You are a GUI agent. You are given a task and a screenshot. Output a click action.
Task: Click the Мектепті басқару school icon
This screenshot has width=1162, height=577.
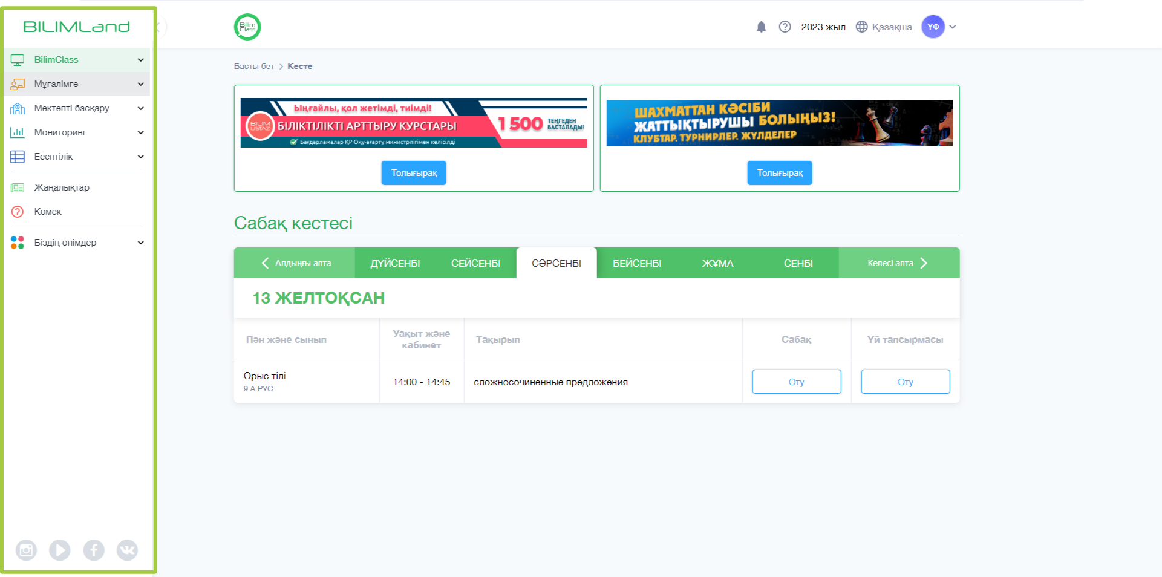pos(18,108)
